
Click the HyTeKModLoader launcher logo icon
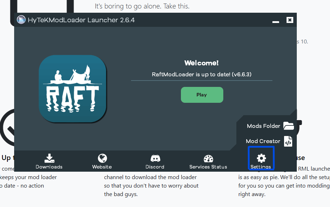(x=21, y=20)
